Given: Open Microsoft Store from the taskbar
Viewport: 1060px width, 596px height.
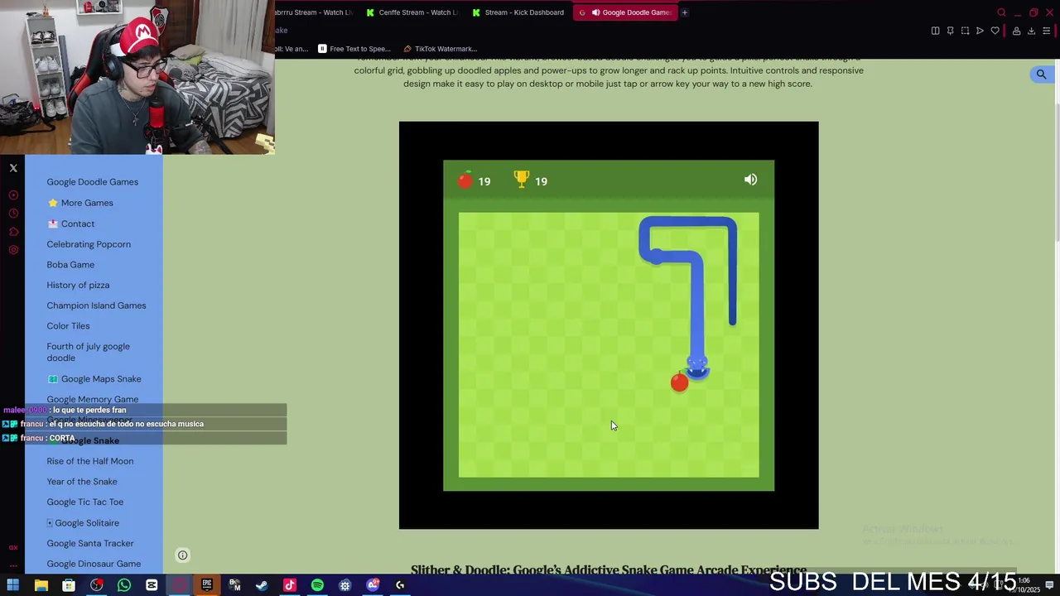Looking at the screenshot, I should [x=69, y=585].
